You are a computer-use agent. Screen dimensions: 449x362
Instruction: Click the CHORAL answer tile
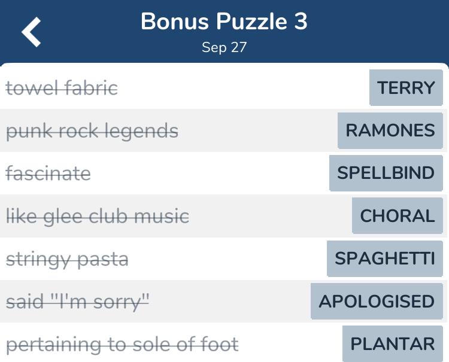[x=397, y=216]
